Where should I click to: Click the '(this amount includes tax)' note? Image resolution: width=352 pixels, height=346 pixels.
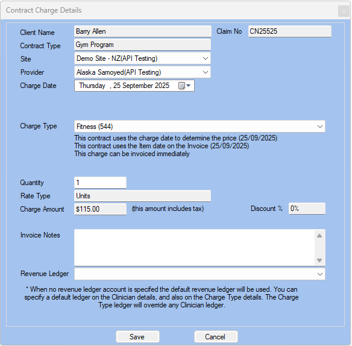pyautogui.click(x=168, y=209)
